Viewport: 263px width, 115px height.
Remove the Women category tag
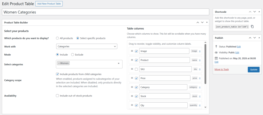pyautogui.click(x=59, y=63)
